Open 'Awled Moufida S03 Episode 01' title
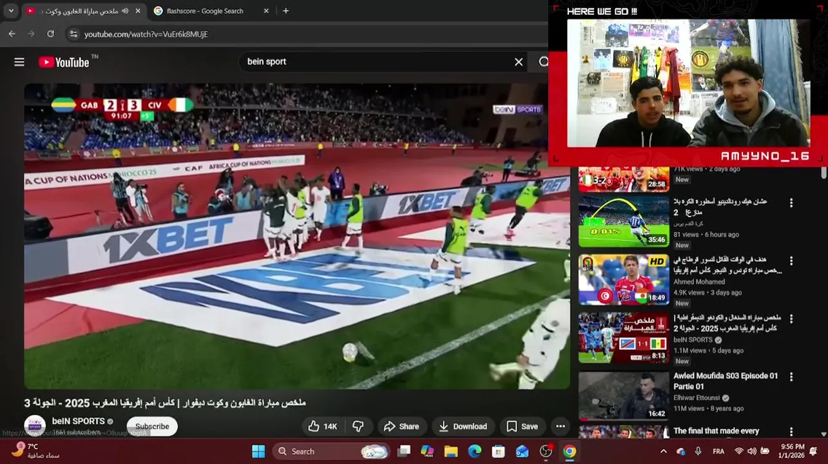Image resolution: width=828 pixels, height=464 pixels. click(726, 381)
